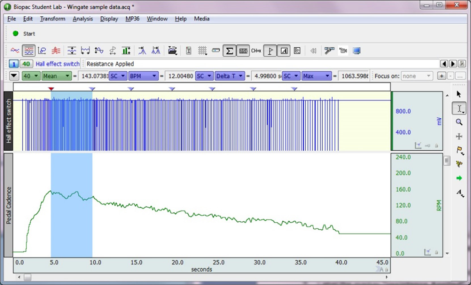Open the Media menu
The width and height of the screenshot is (471, 285).
(x=202, y=19)
